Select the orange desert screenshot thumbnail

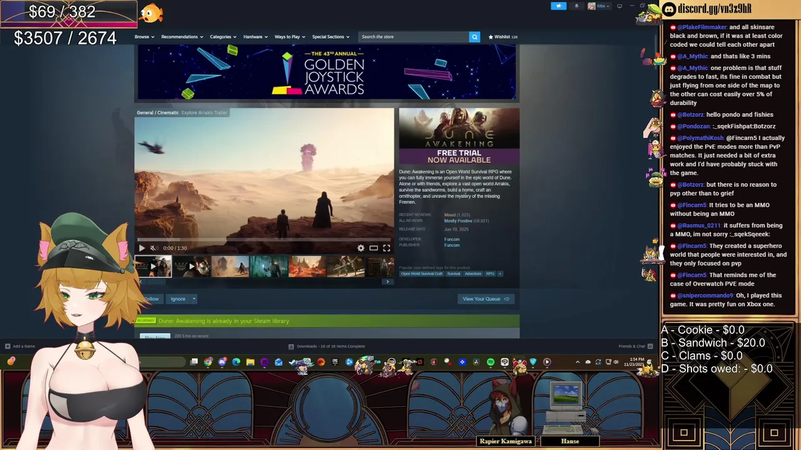(307, 267)
